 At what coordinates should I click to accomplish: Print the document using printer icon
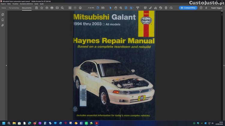(x=52, y=8)
